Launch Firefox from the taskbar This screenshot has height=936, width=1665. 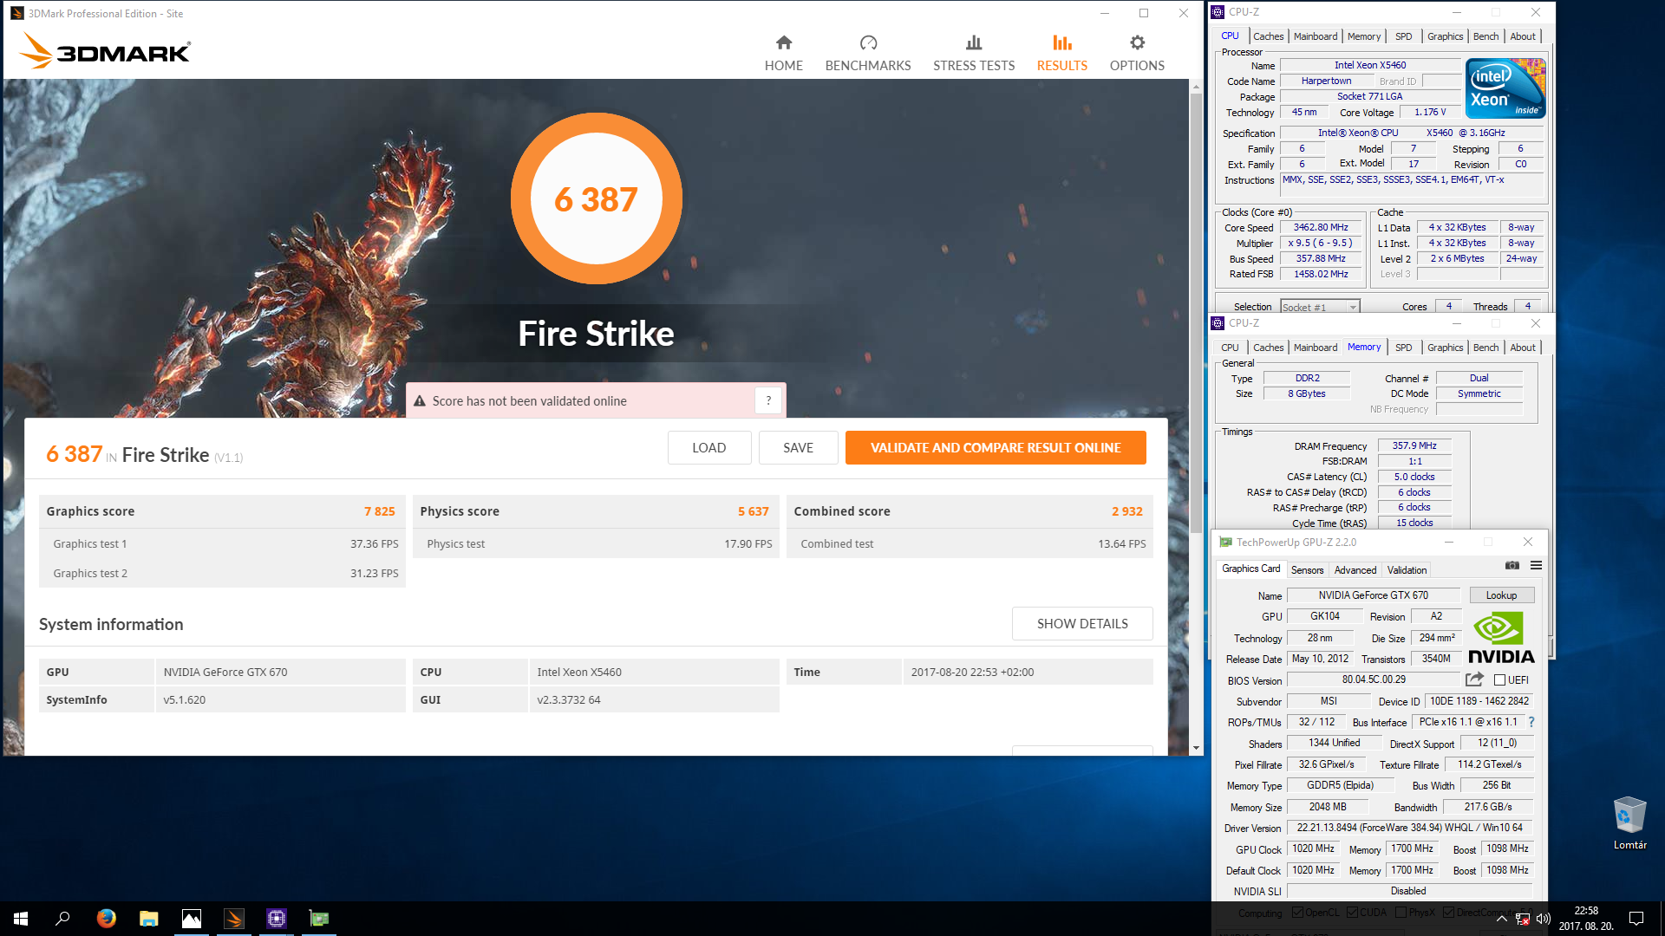tap(106, 919)
